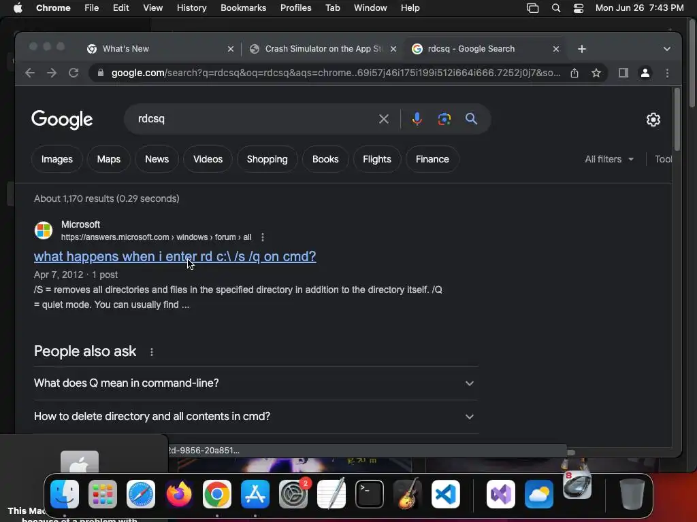This screenshot has width=697, height=522.
Task: Open Visual Studio Code from the Dock
Action: [445, 494]
